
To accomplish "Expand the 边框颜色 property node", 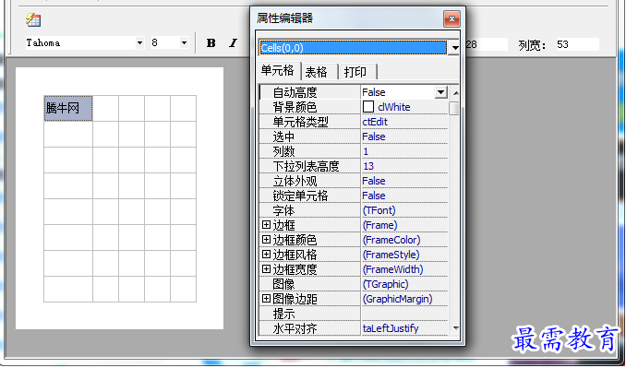I will pyautogui.click(x=266, y=240).
